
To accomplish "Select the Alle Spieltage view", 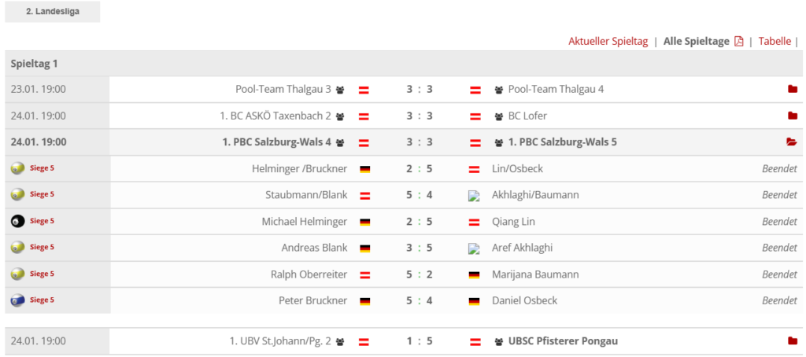I will pos(696,42).
